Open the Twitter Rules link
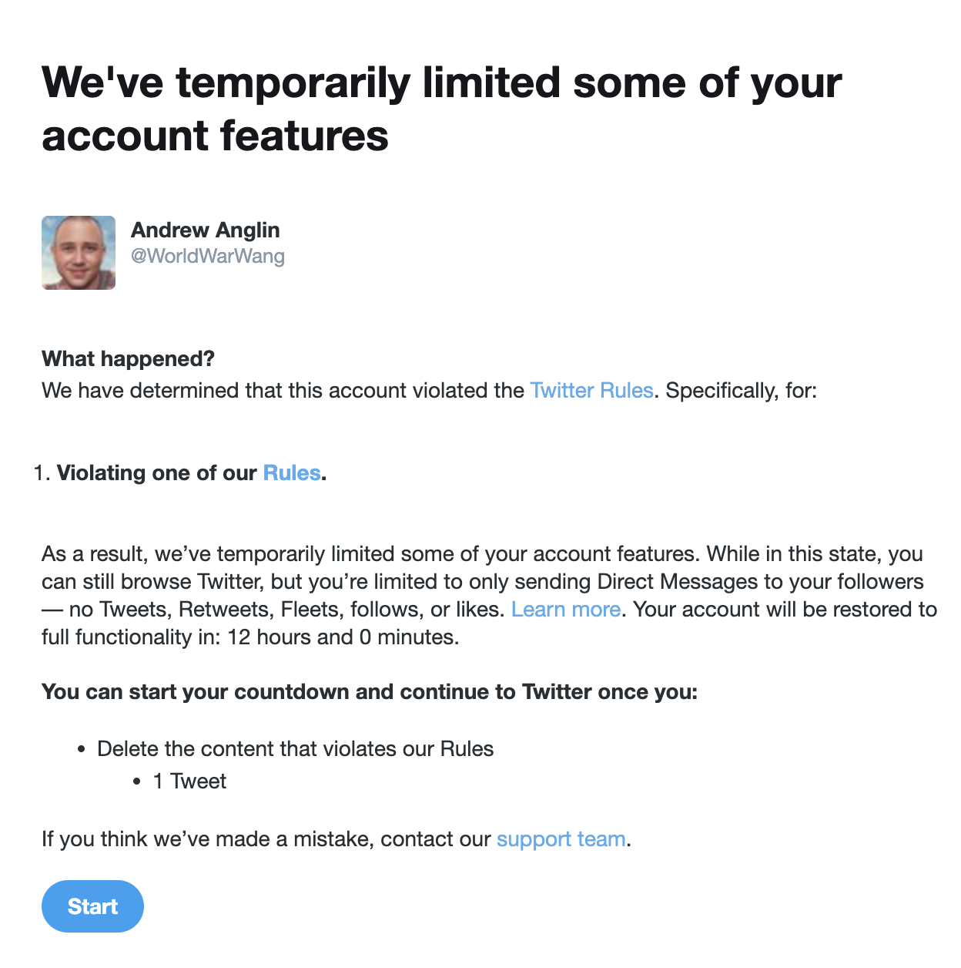 (591, 391)
